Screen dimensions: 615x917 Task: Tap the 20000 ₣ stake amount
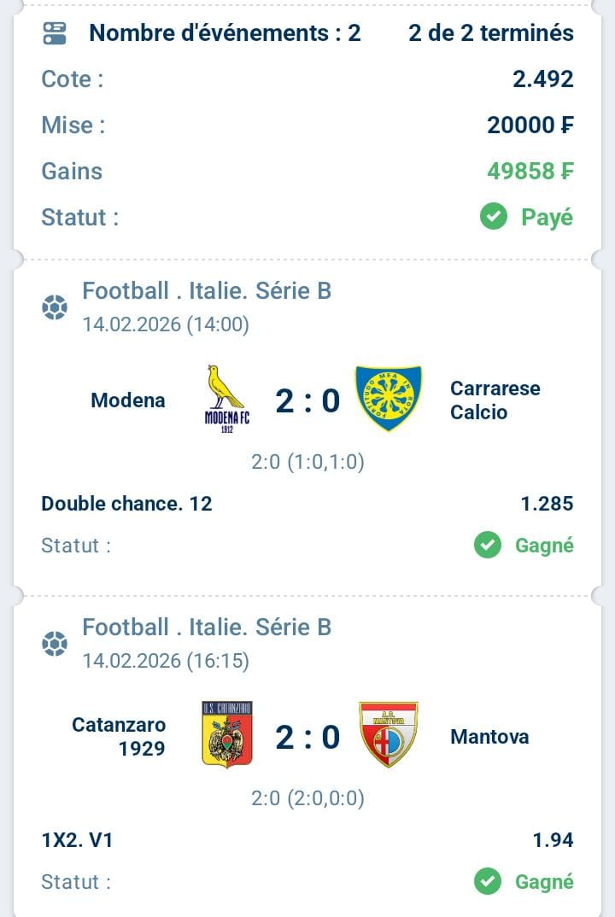point(530,126)
